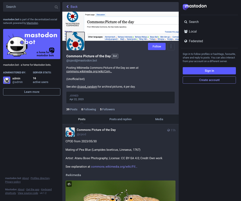241x201 pixels.
Task: Click the admin account avatar
Action: pyautogui.click(x=7, y=80)
